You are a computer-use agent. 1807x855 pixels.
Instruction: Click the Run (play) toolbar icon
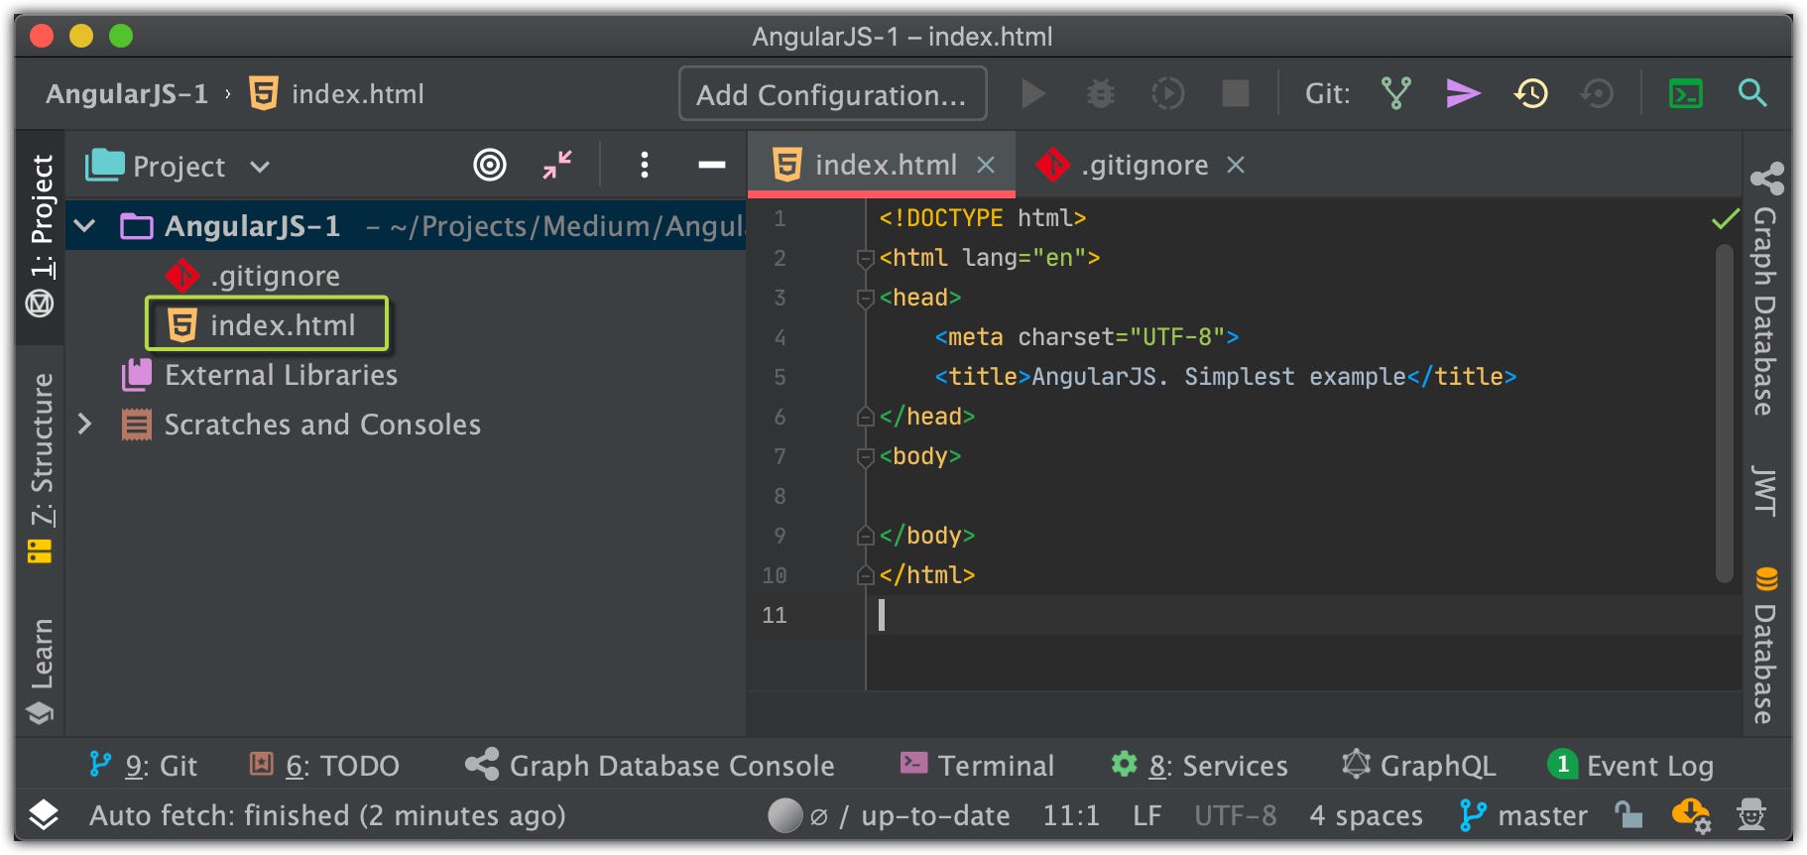coord(1033,94)
